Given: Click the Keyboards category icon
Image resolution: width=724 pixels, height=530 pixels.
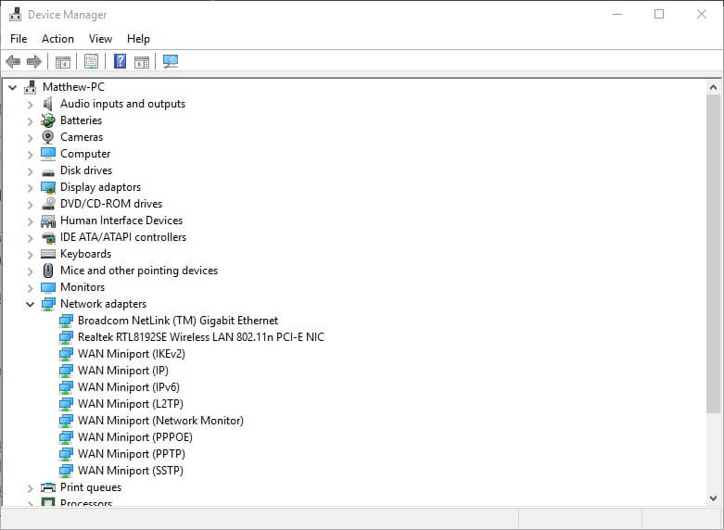Looking at the screenshot, I should [48, 254].
